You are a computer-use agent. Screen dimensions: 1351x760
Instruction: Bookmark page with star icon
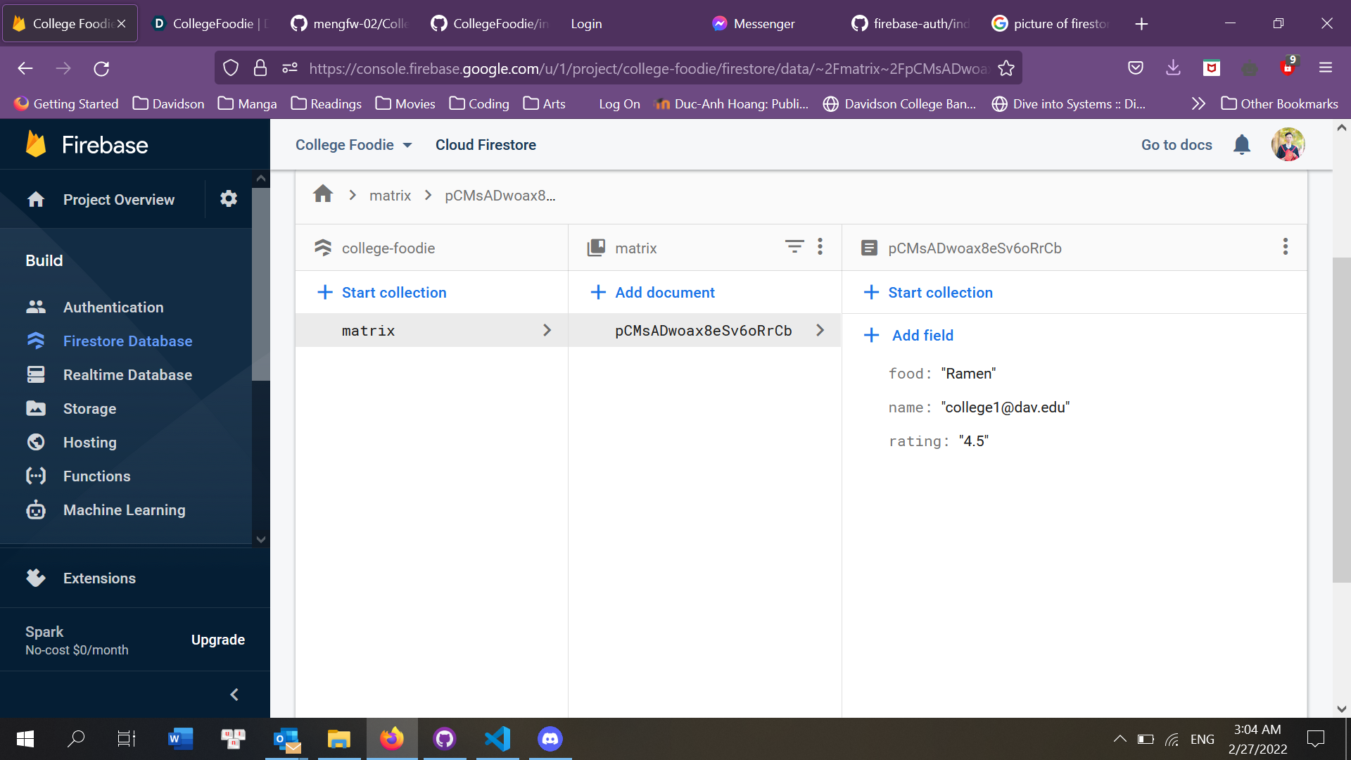[x=1006, y=68]
